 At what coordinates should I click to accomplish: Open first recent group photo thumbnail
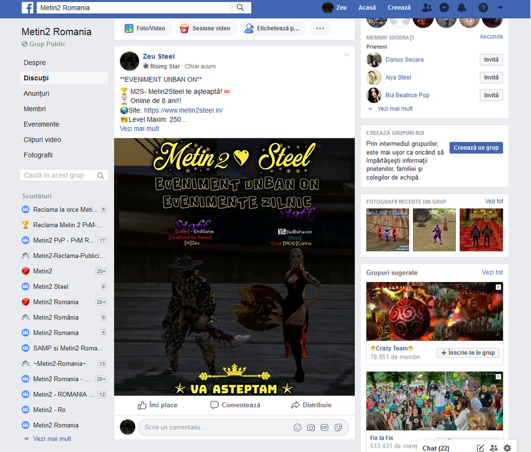pos(388,230)
